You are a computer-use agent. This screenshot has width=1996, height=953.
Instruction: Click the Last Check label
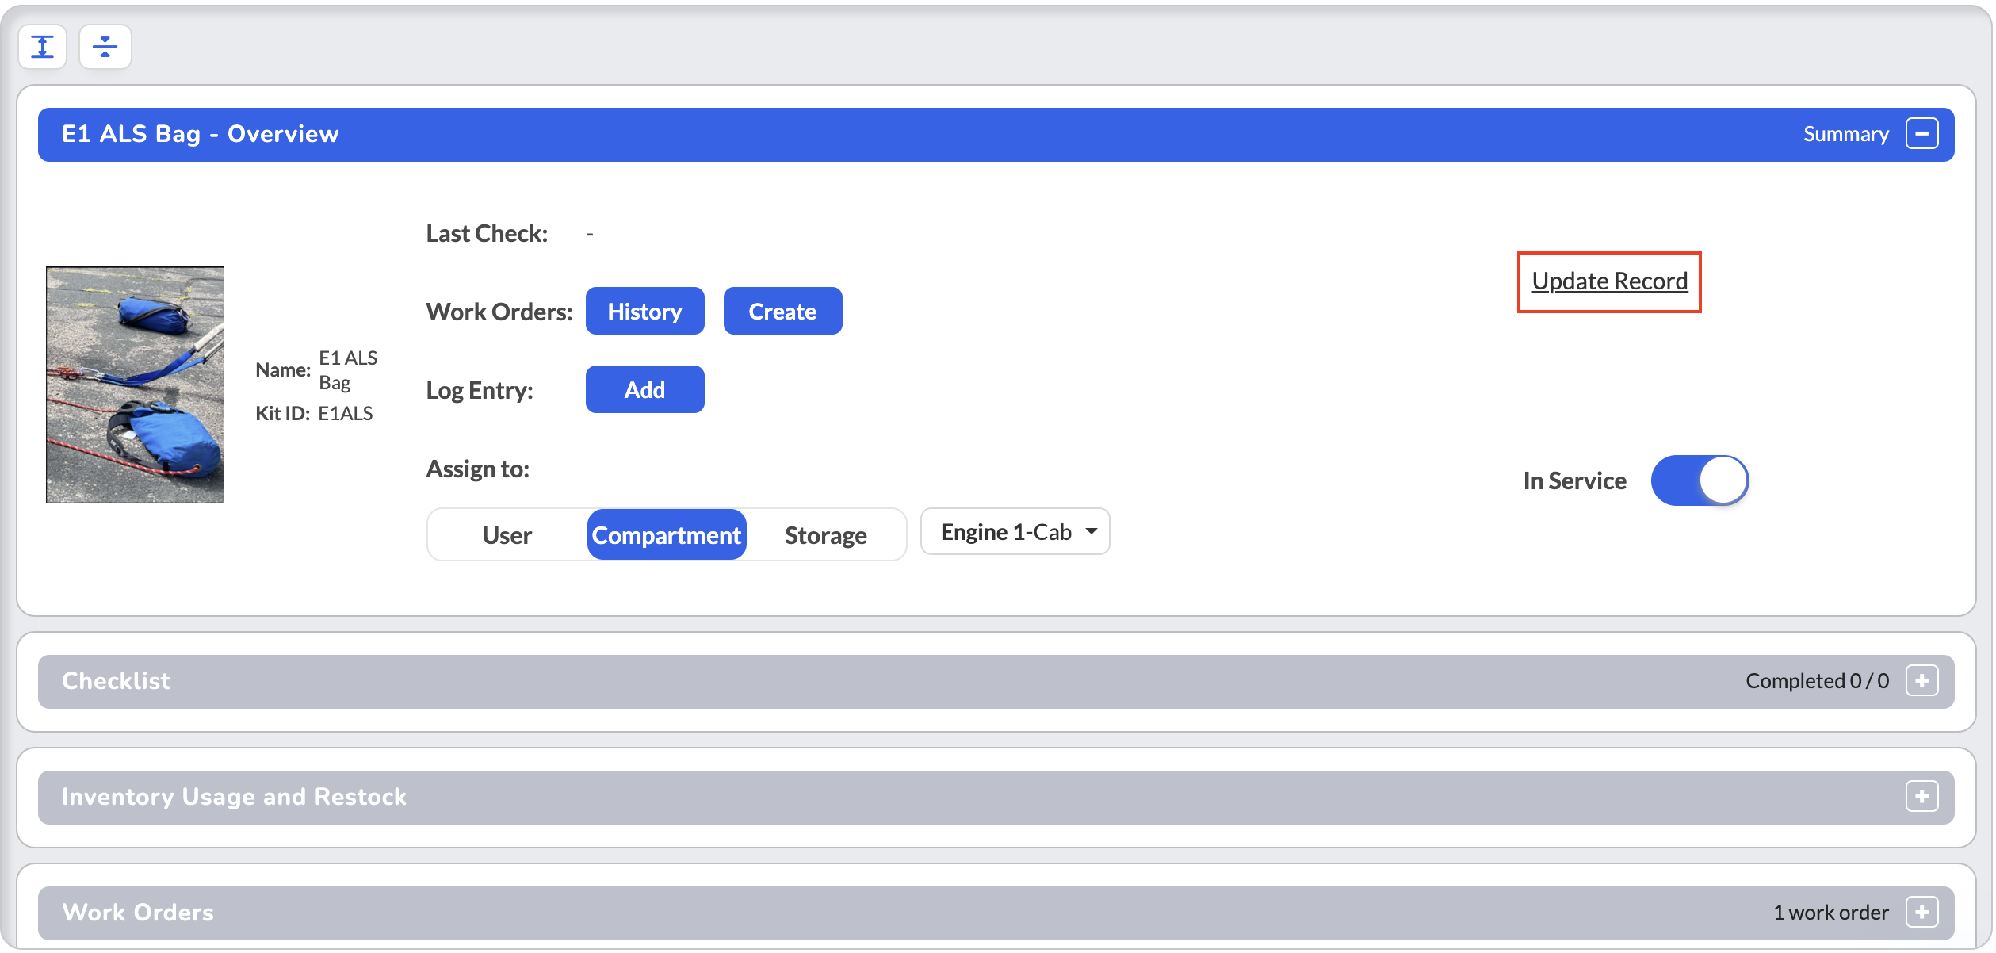487,234
